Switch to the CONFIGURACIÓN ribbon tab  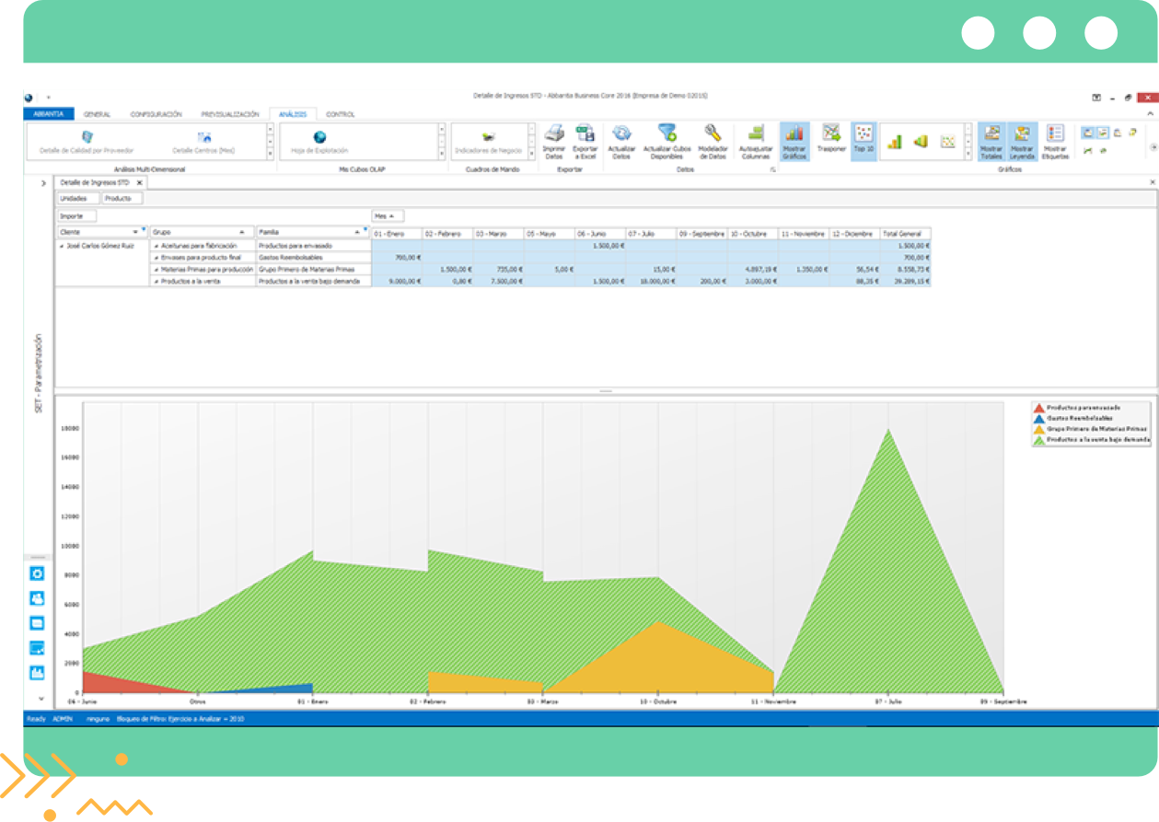pyautogui.click(x=156, y=114)
